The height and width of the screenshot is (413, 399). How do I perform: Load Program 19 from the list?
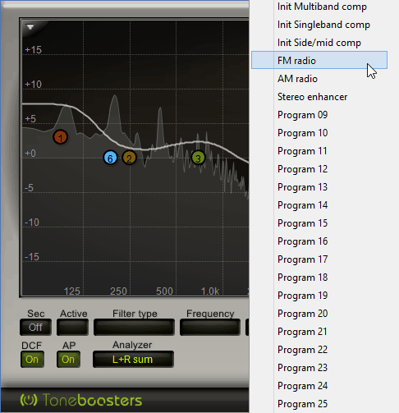319,296
